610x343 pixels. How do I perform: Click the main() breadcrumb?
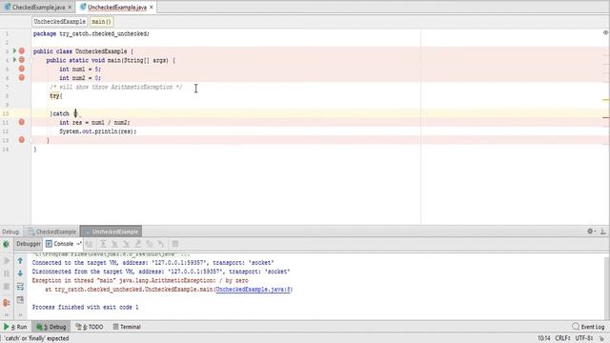click(102, 22)
